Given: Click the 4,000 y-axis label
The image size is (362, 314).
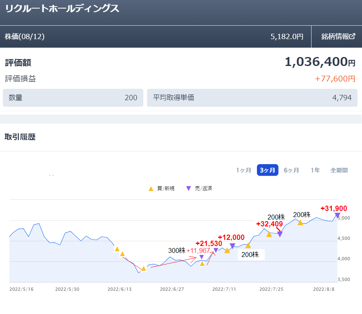Looking at the screenshot, I should (x=344, y=259).
